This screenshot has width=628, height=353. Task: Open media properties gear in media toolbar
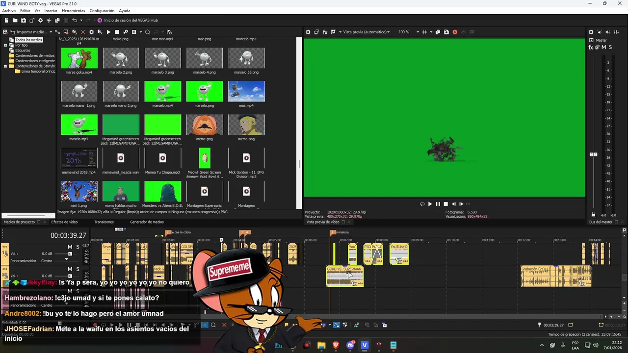pos(91,32)
